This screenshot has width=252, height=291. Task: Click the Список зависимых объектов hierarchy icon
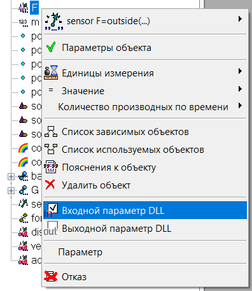click(x=51, y=132)
